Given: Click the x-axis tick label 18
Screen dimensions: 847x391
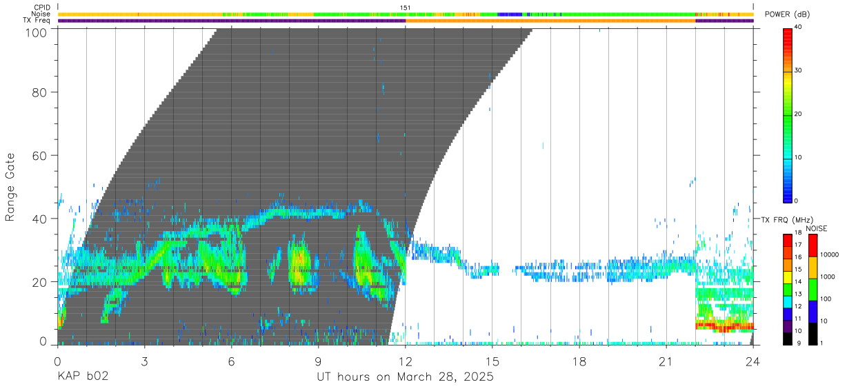Looking at the screenshot, I should [x=579, y=361].
